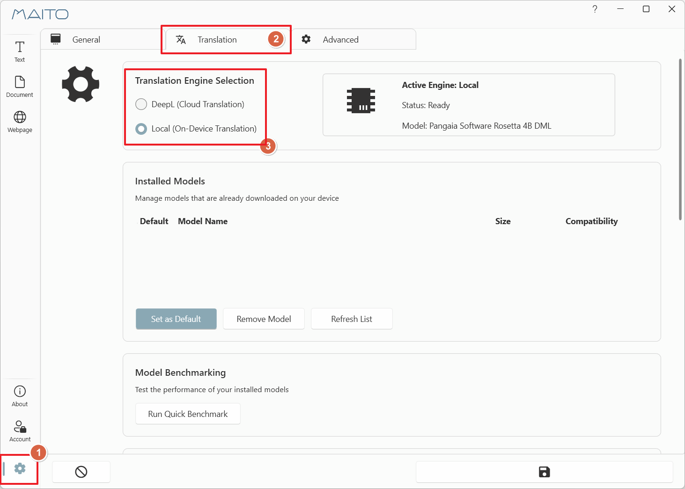Click the cancel (no-entry) icon button
Image resolution: width=685 pixels, height=489 pixels.
point(81,472)
